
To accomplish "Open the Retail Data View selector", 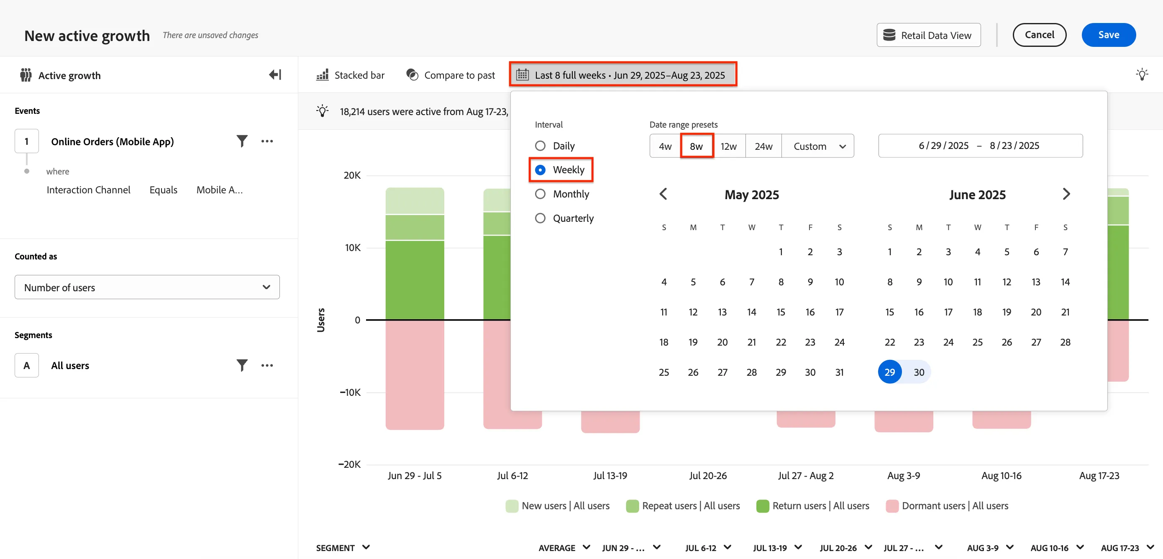I will point(928,35).
